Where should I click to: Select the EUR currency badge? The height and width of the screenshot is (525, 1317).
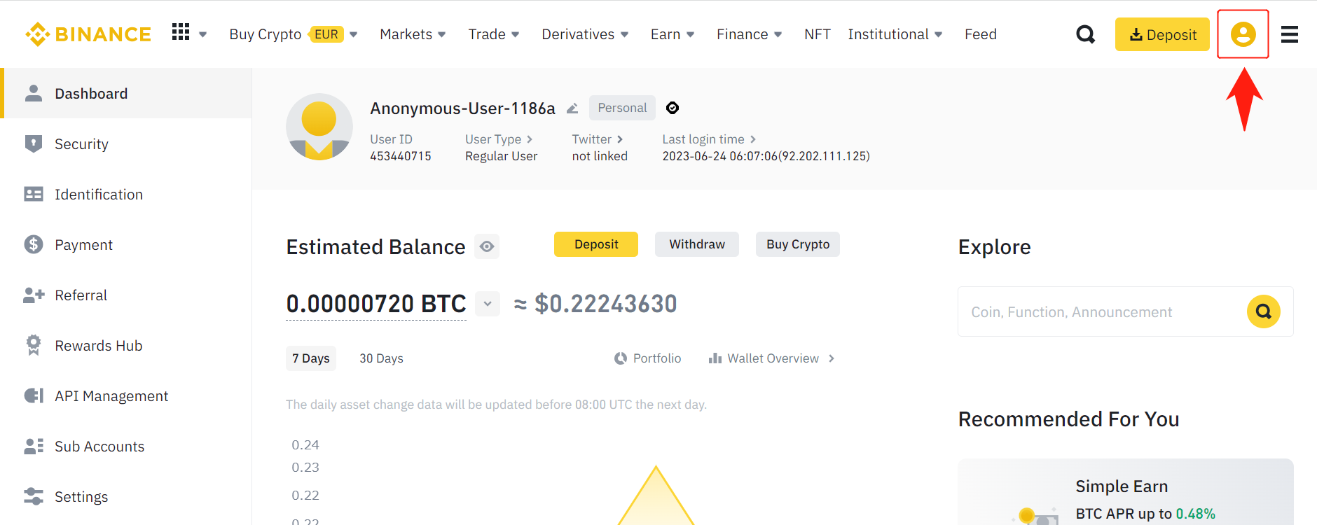pyautogui.click(x=326, y=34)
